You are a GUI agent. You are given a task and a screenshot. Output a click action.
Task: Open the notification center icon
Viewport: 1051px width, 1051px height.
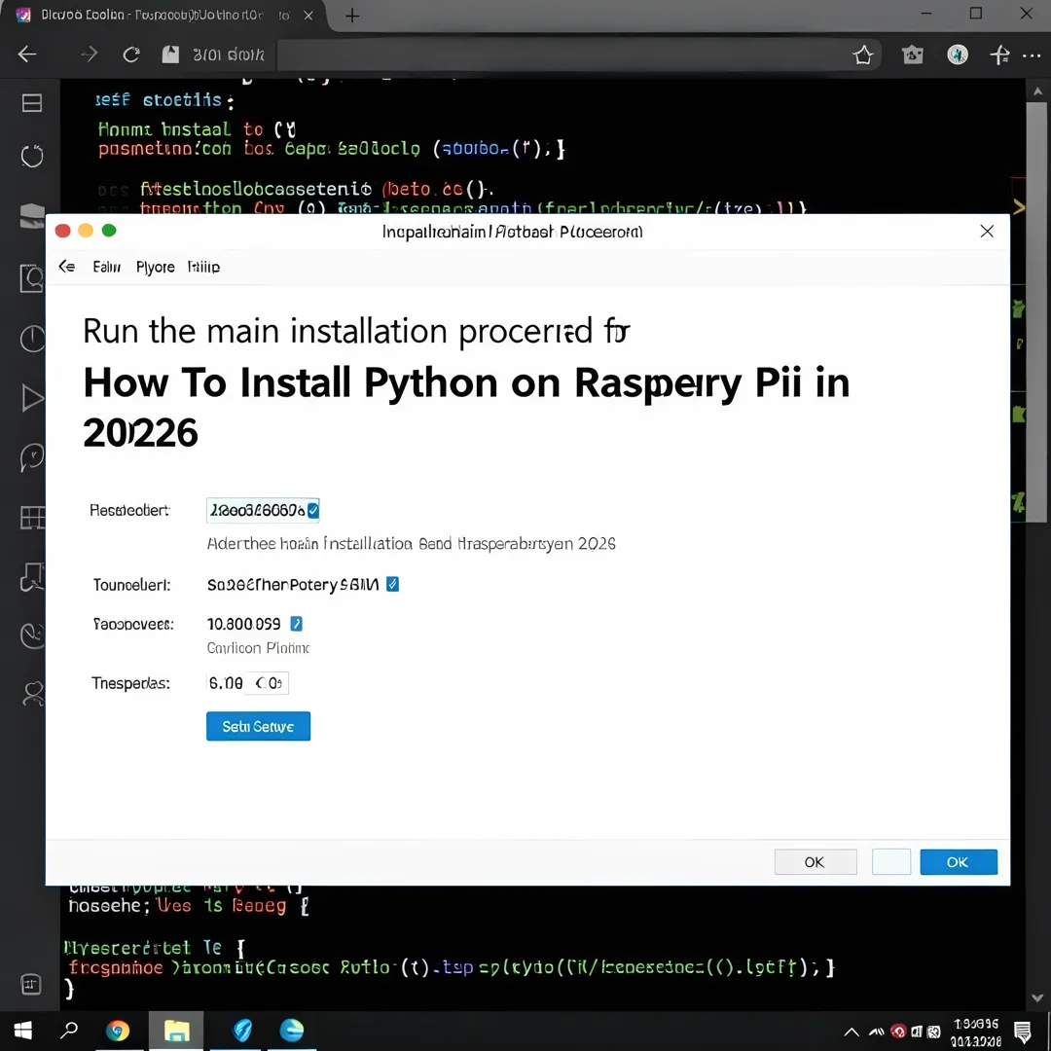1023,1032
